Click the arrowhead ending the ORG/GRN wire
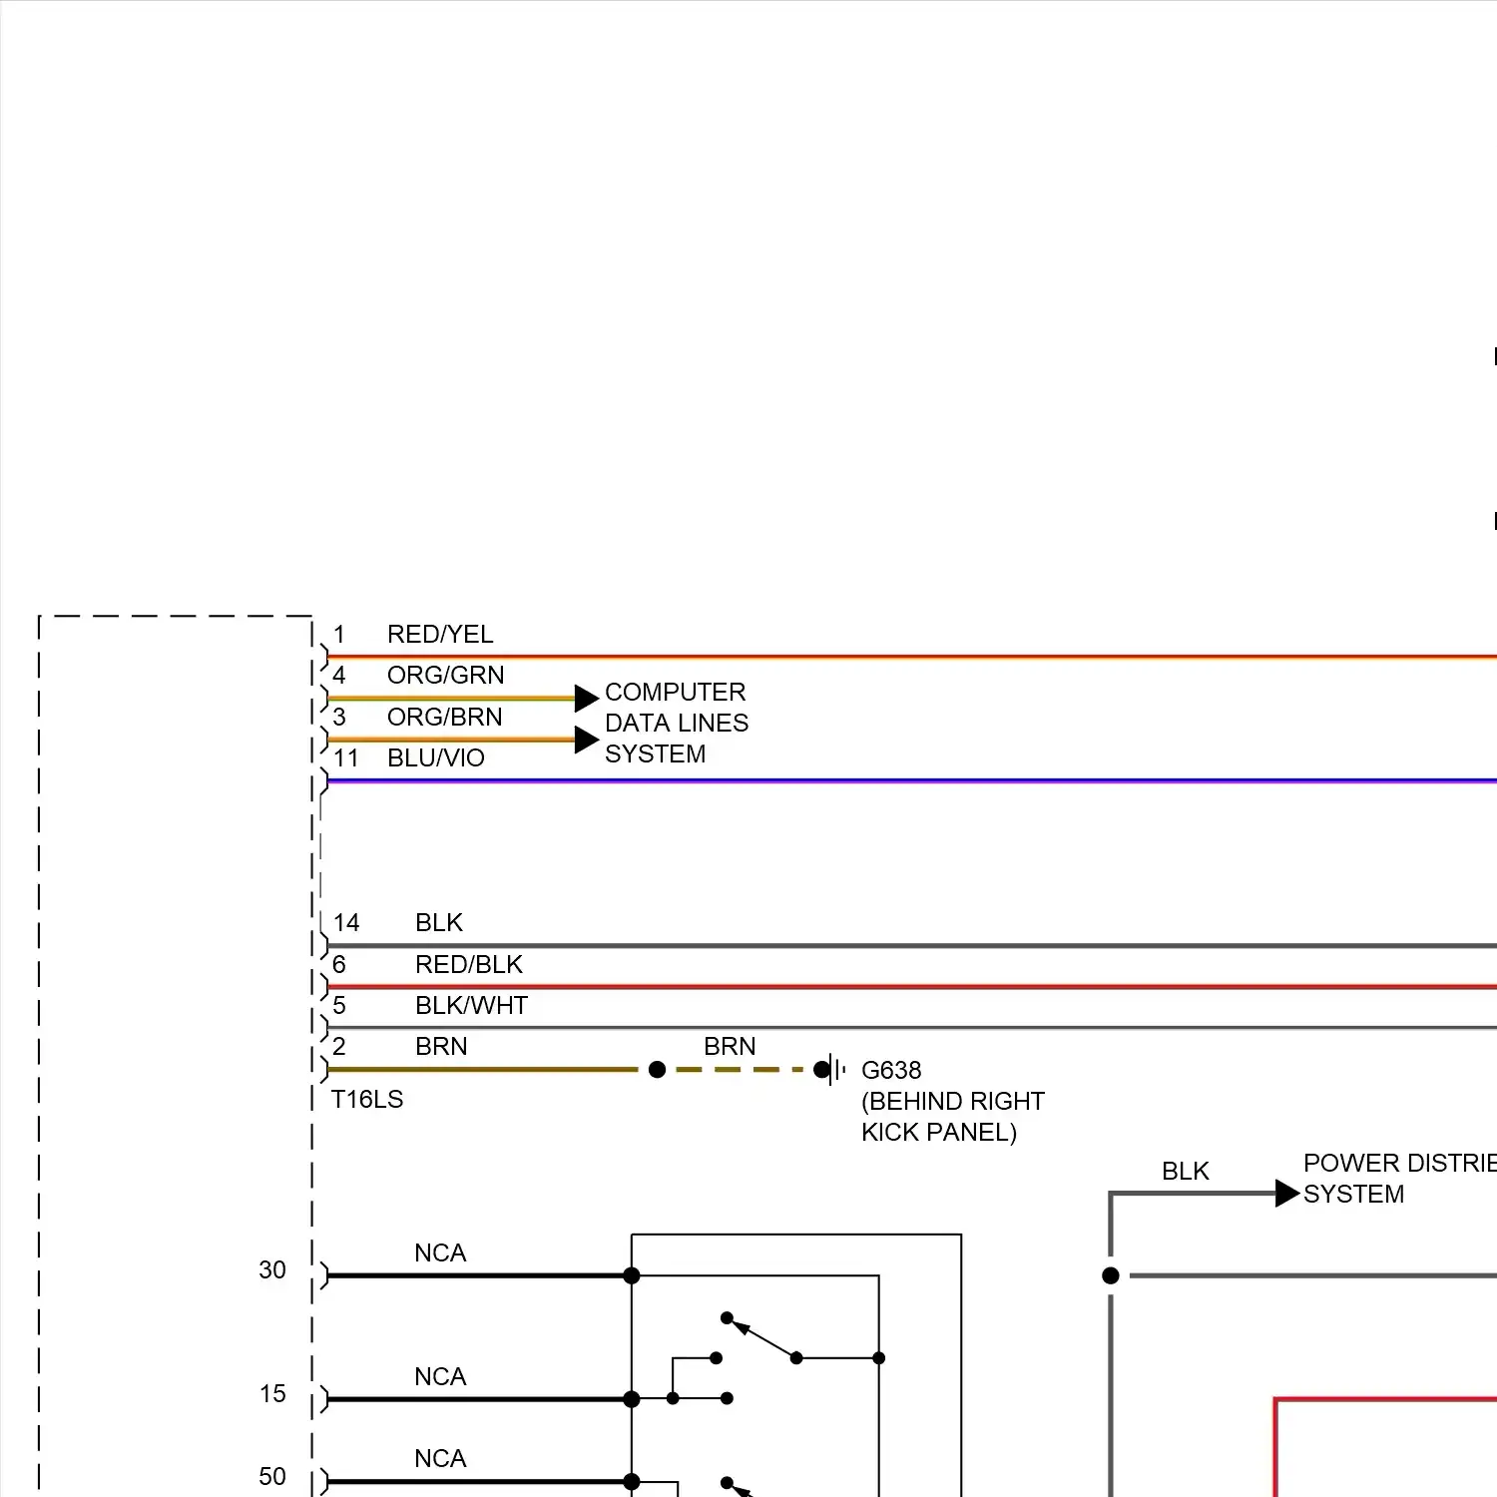1497x1497 pixels. tap(587, 699)
